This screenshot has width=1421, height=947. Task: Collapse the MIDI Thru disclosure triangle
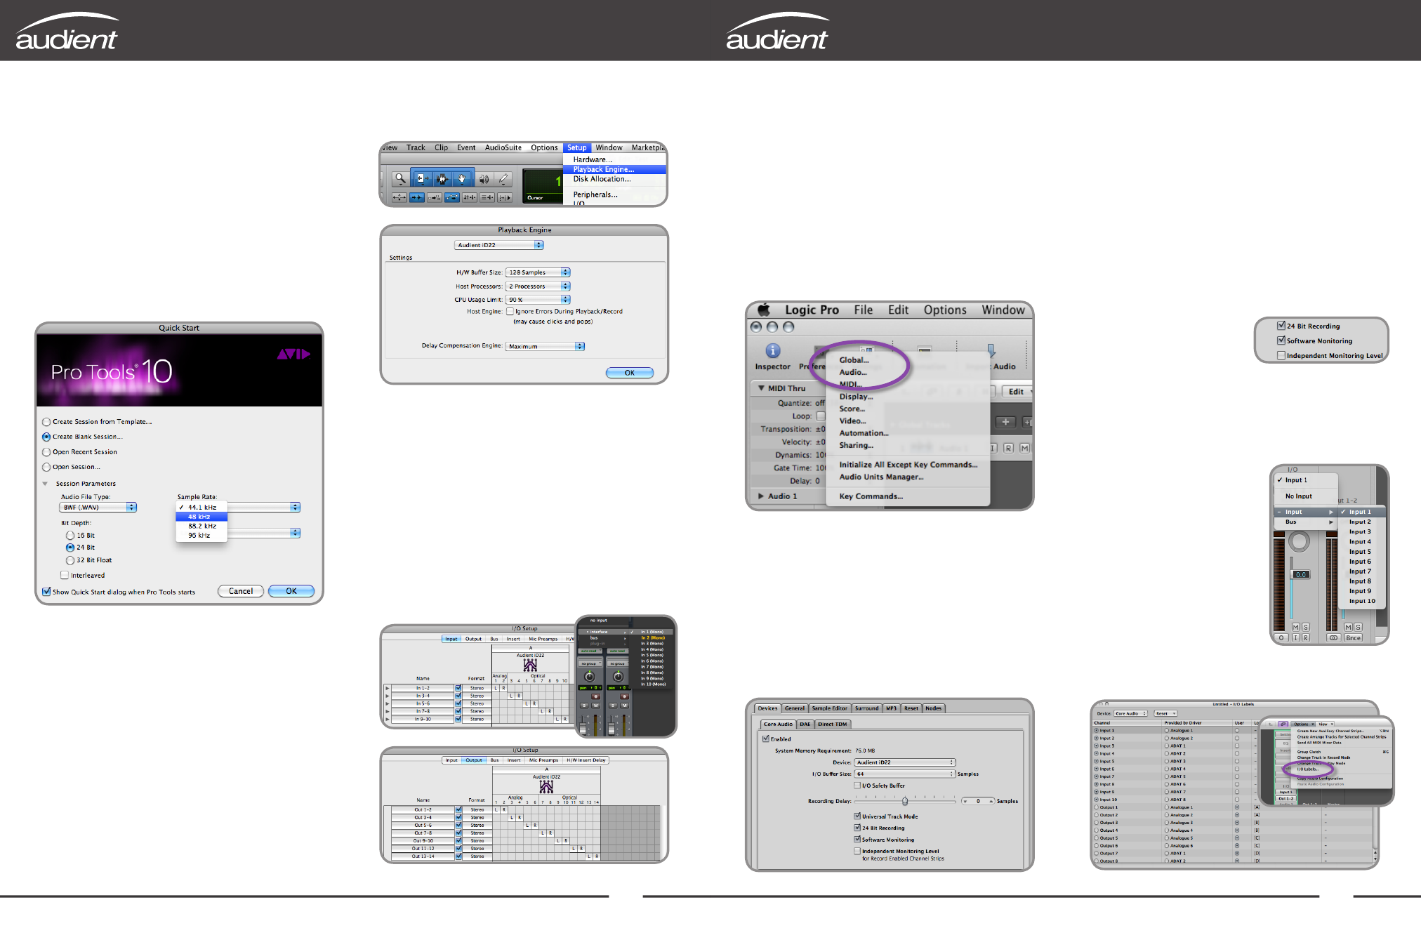coord(761,388)
